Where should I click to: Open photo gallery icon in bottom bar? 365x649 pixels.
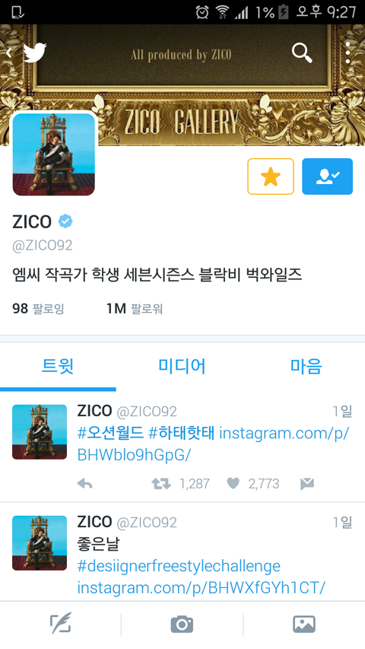(x=304, y=624)
